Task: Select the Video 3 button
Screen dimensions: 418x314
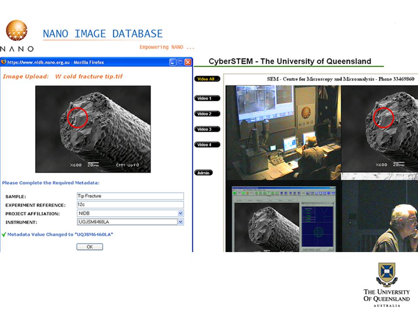Action: [207, 129]
